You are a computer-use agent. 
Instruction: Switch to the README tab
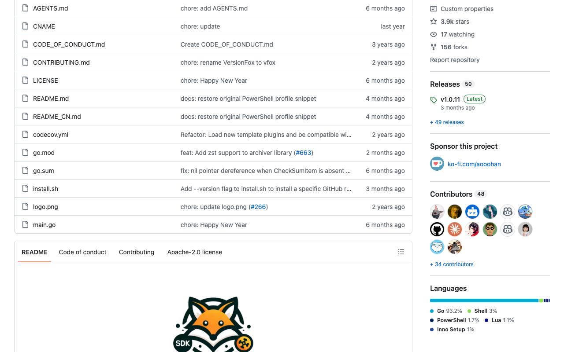34,252
